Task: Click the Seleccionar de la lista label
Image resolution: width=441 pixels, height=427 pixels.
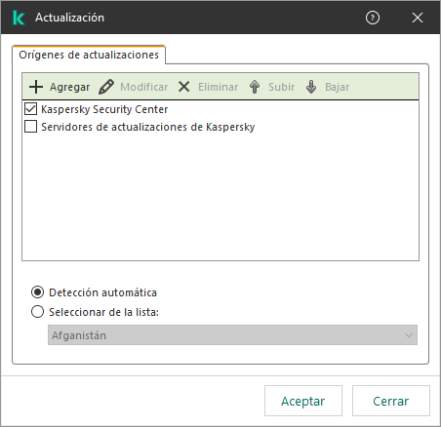Action: coord(103,312)
